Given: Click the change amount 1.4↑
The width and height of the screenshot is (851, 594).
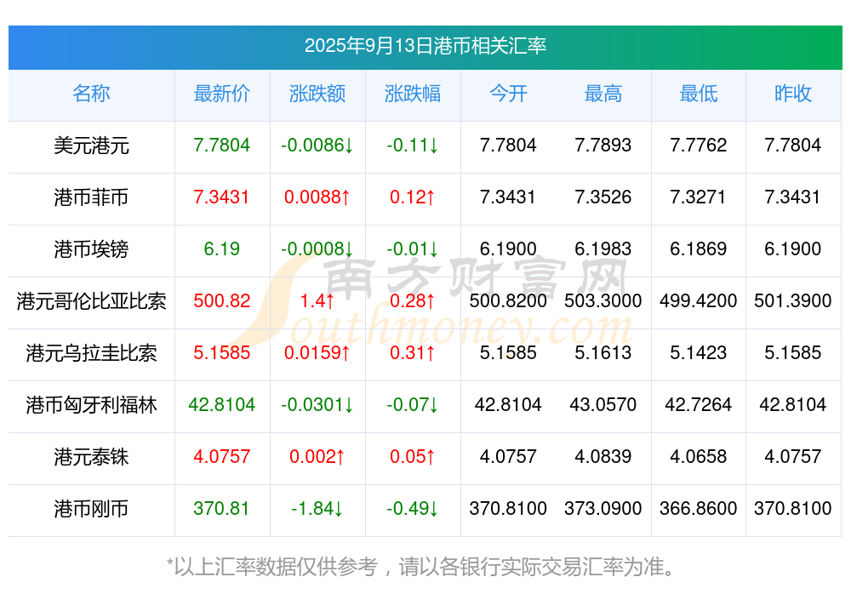Looking at the screenshot, I should [x=317, y=300].
